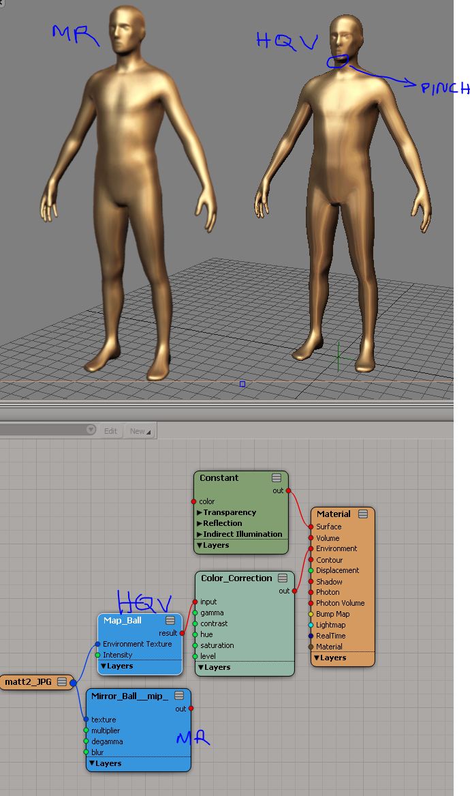Click the Material node's header icon
Viewport: 470px width, 796px height.
[x=363, y=514]
